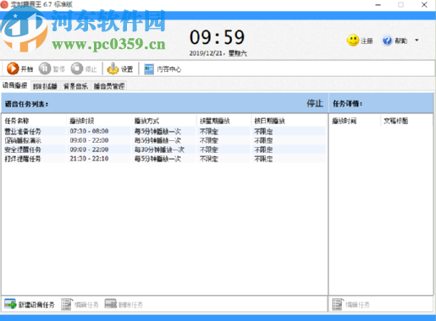The height and width of the screenshot is (321, 436).
Task: Minimize the 定时播音王 window
Action: (378, 4)
